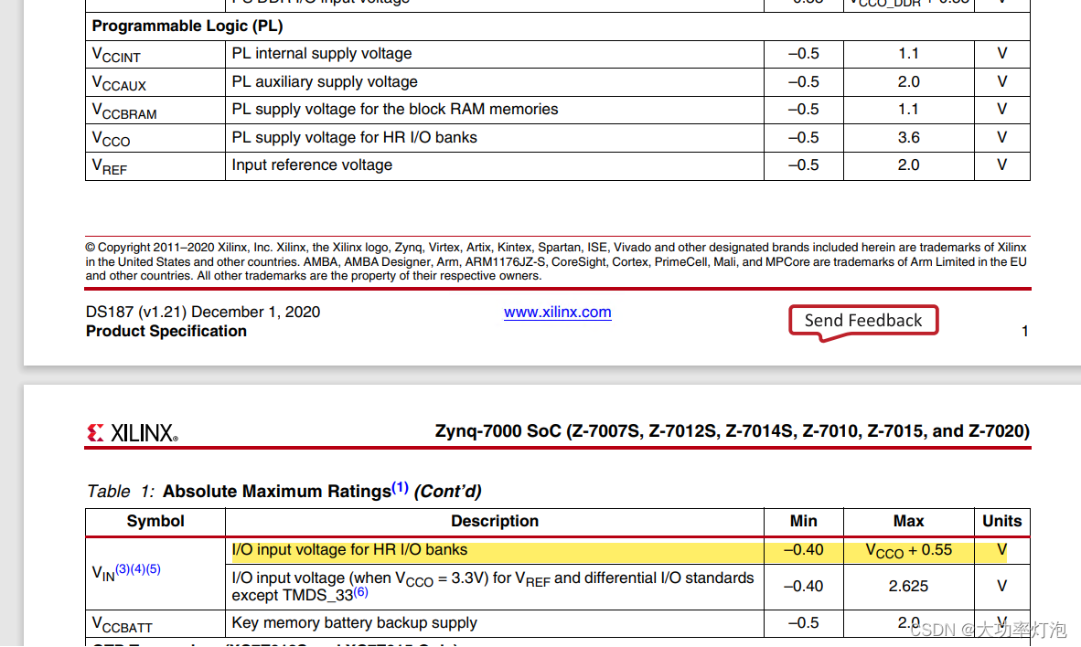Click the Xilinx logo in page header

tap(133, 433)
